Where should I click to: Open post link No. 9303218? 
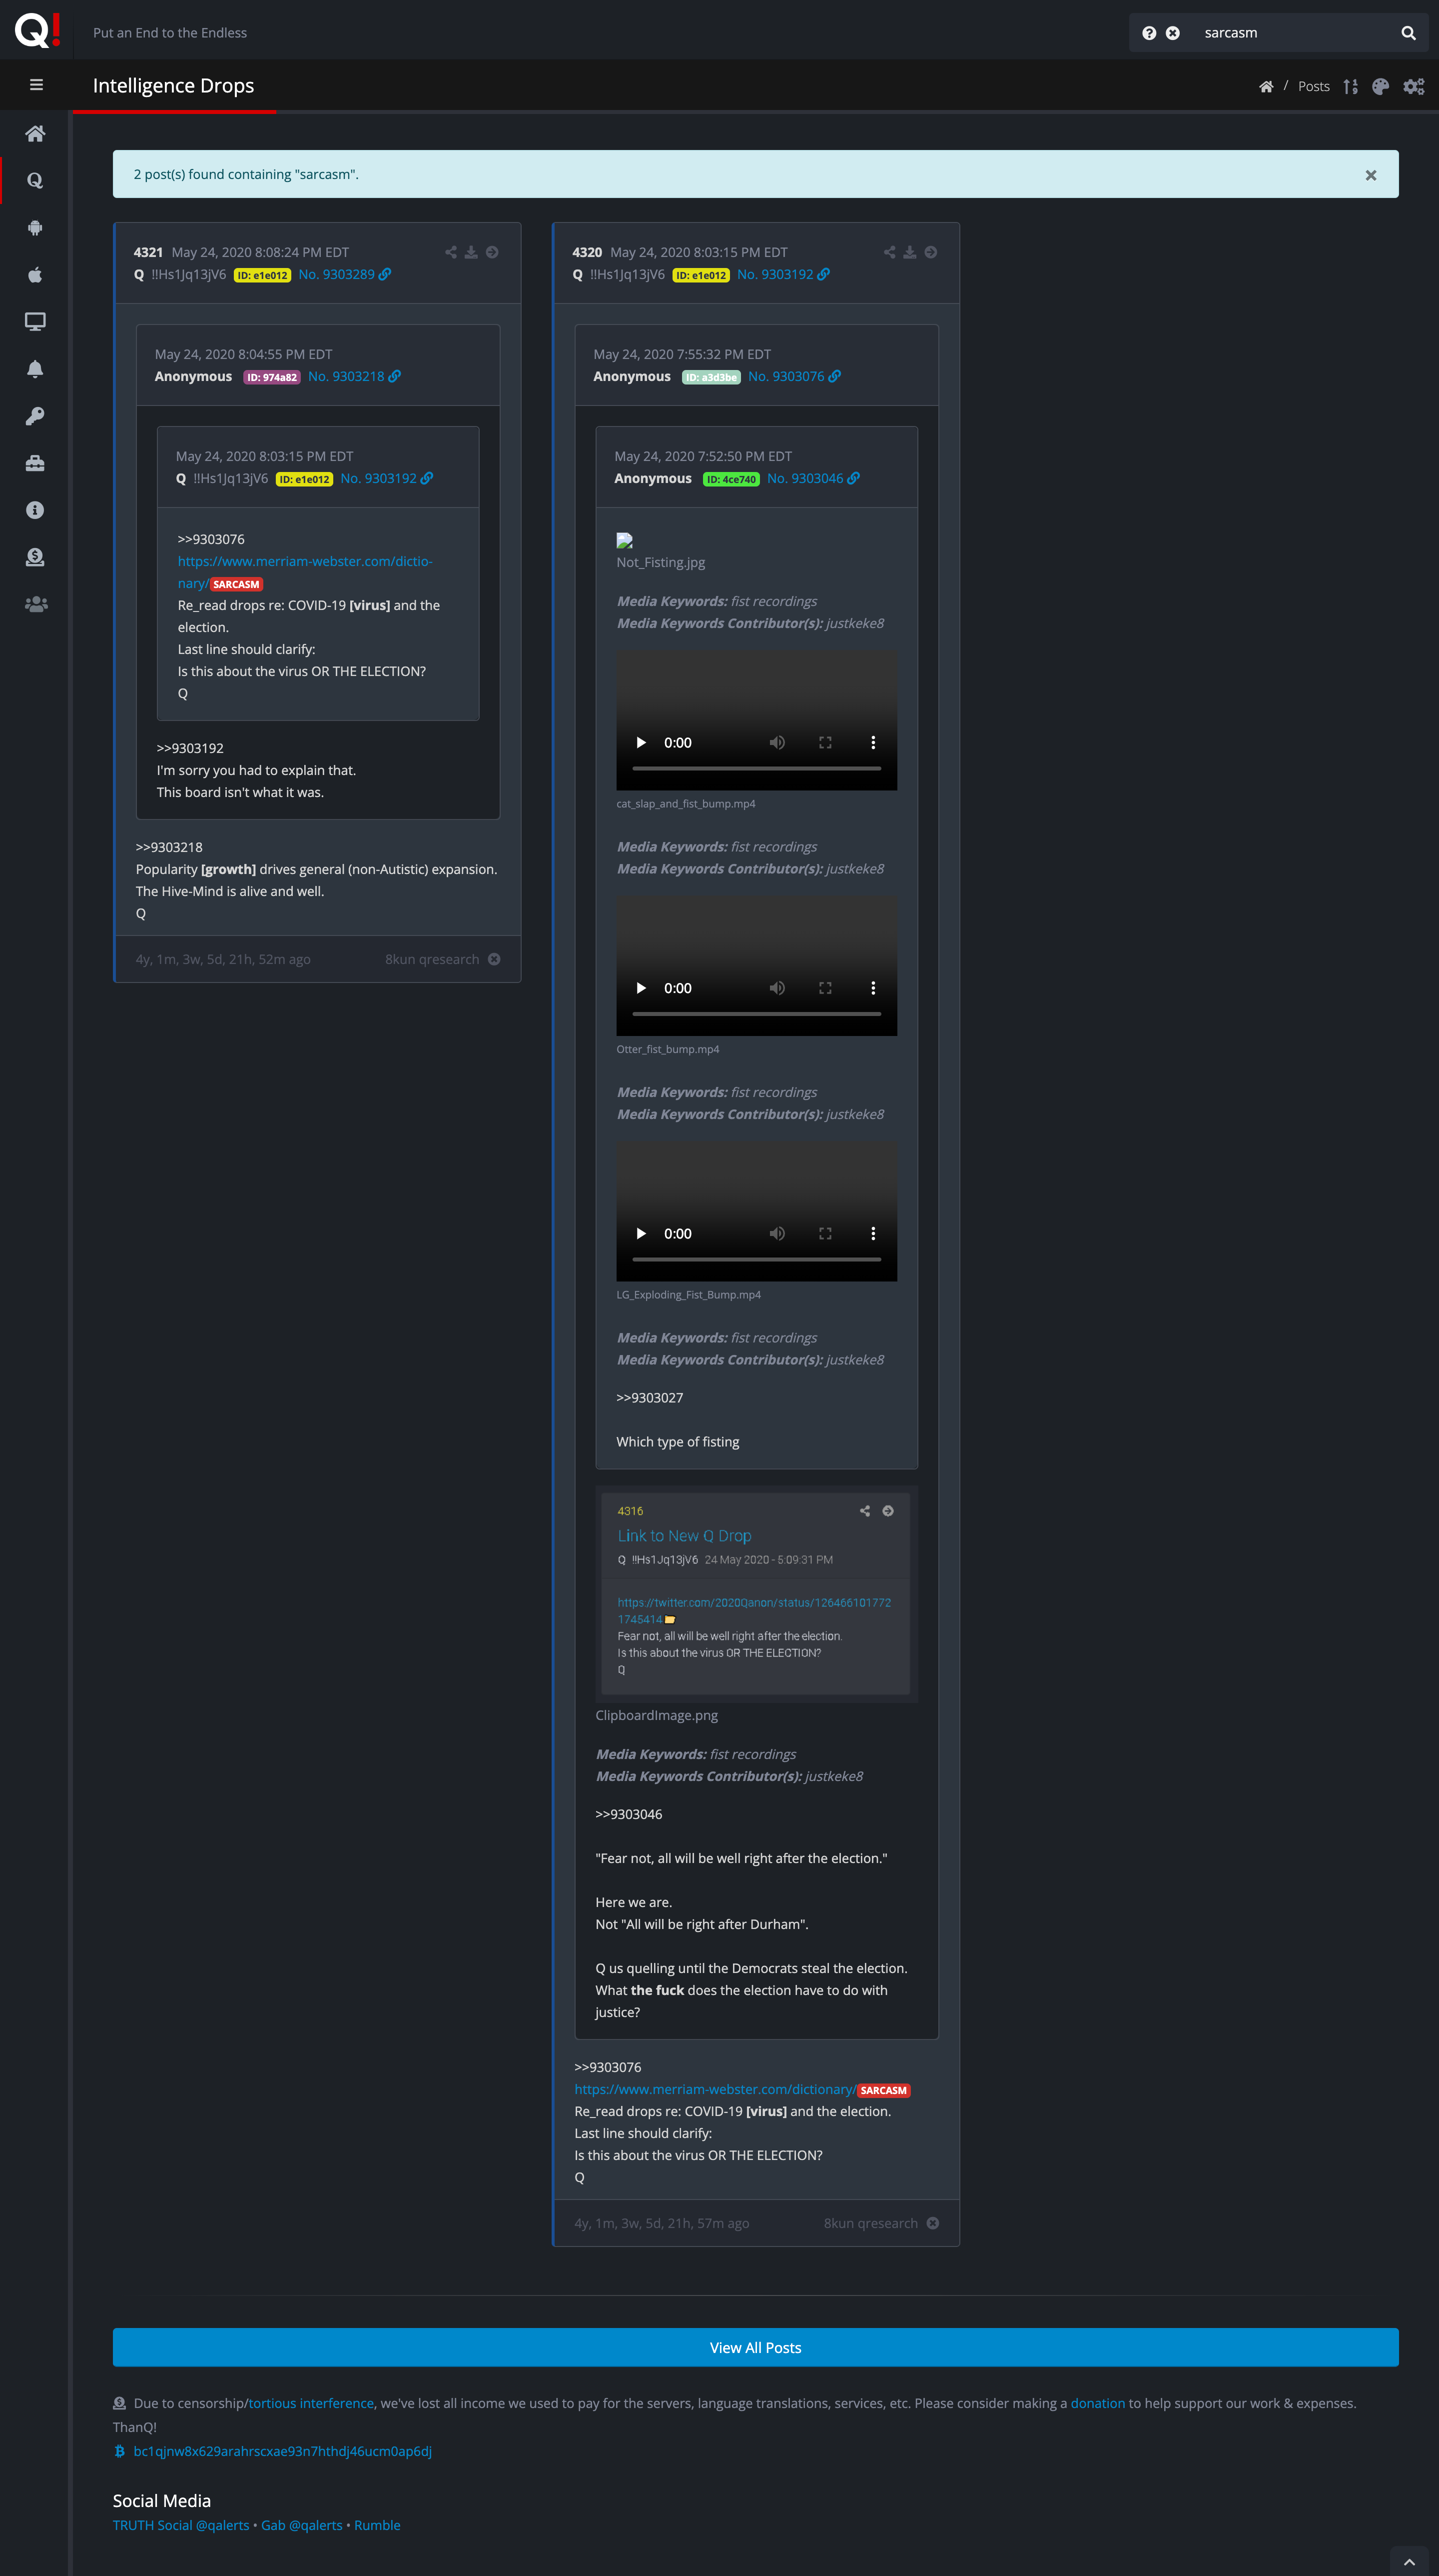pyautogui.click(x=354, y=376)
